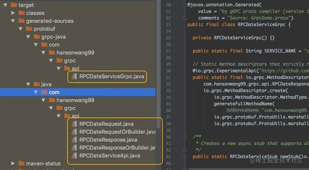Click the RPCDateResponse.java file icon
309x170 pixels.
click(74, 140)
